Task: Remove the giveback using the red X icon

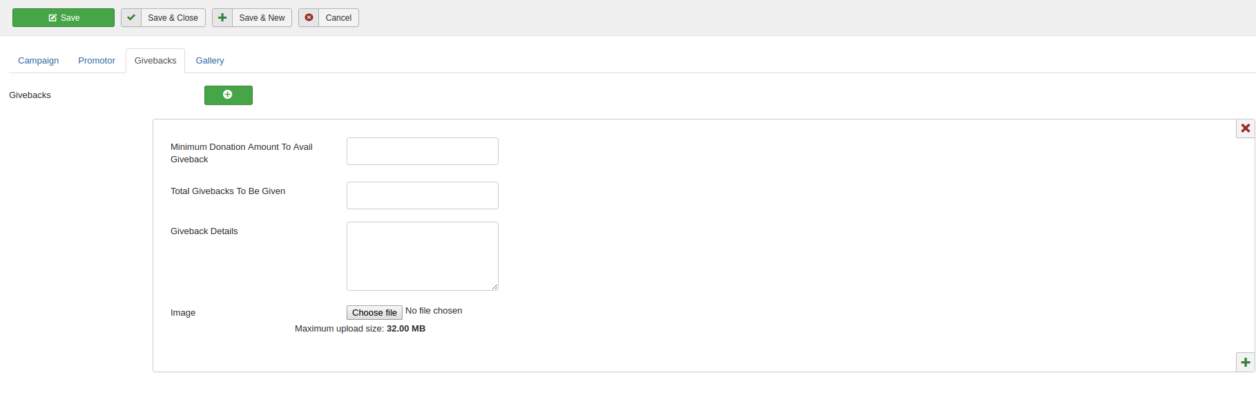Action: [x=1245, y=128]
